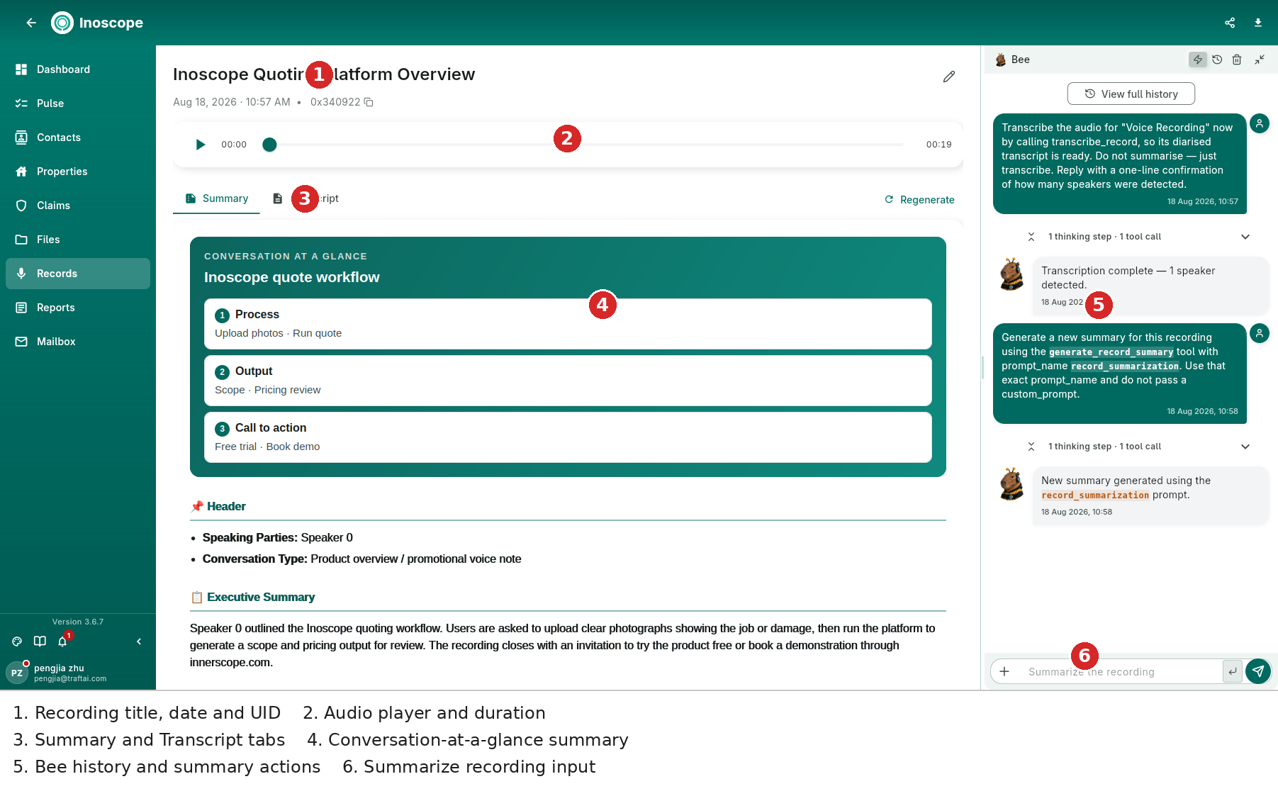Edit the recording title with pencil icon
Screen dimensions: 1278x796
click(949, 77)
